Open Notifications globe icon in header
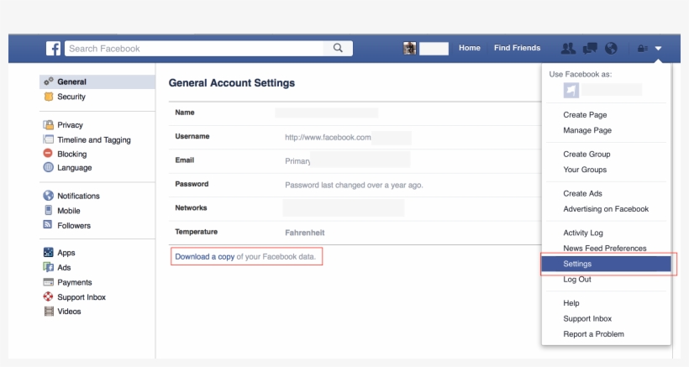Image resolution: width=689 pixels, height=367 pixels. 611,49
